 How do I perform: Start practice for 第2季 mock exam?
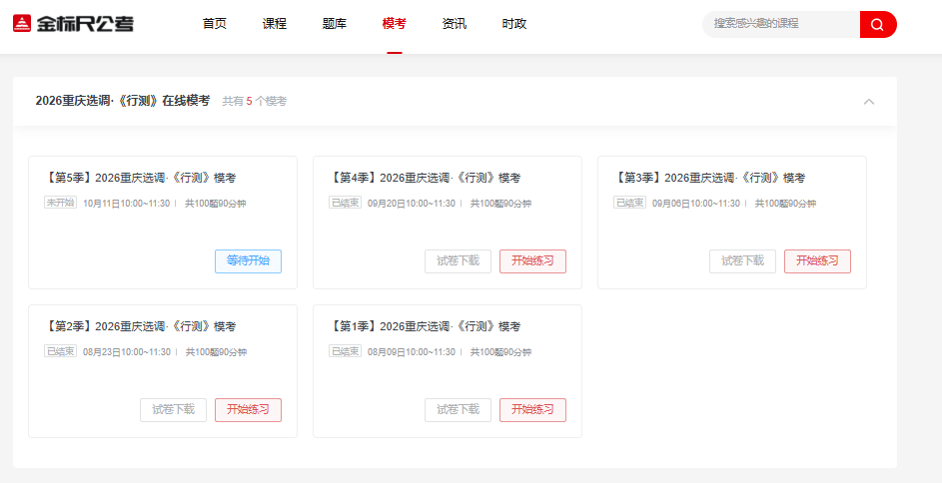(248, 410)
